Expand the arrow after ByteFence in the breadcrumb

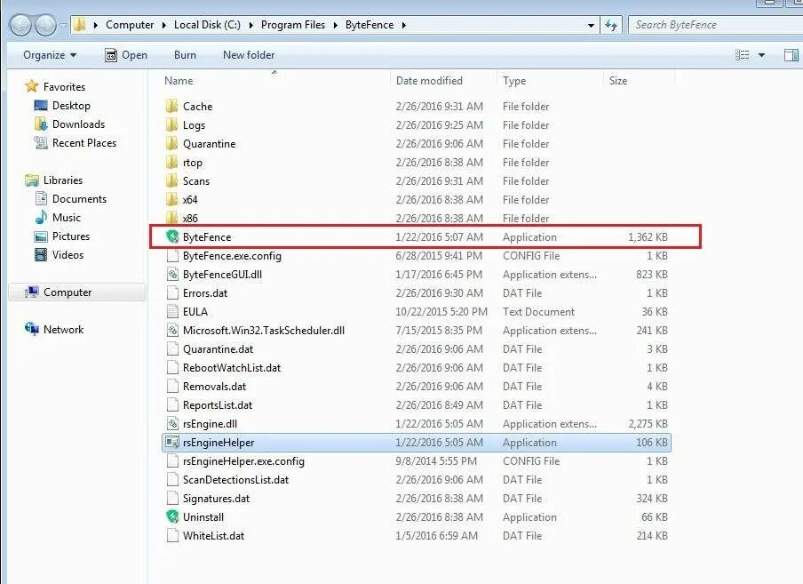click(403, 25)
